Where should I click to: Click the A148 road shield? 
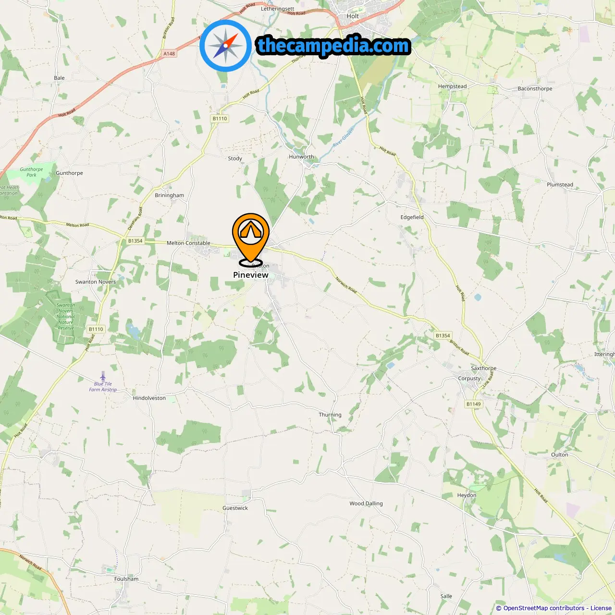169,54
